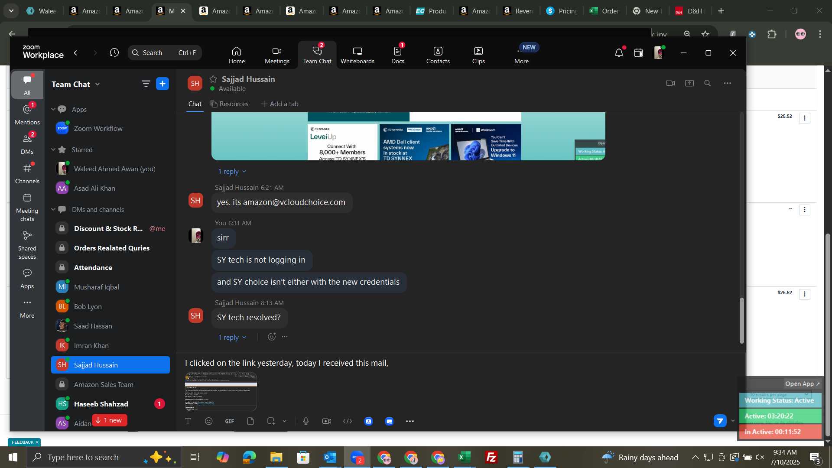The image size is (832, 468).
Task: Open the Home tab in Zoom
Action: 237,55
